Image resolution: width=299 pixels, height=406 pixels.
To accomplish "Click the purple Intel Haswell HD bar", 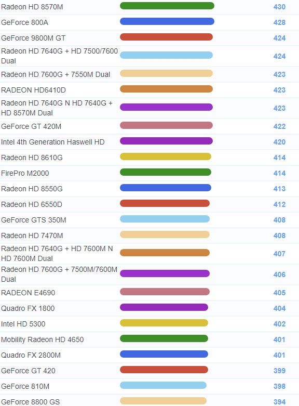I will tap(166, 141).
